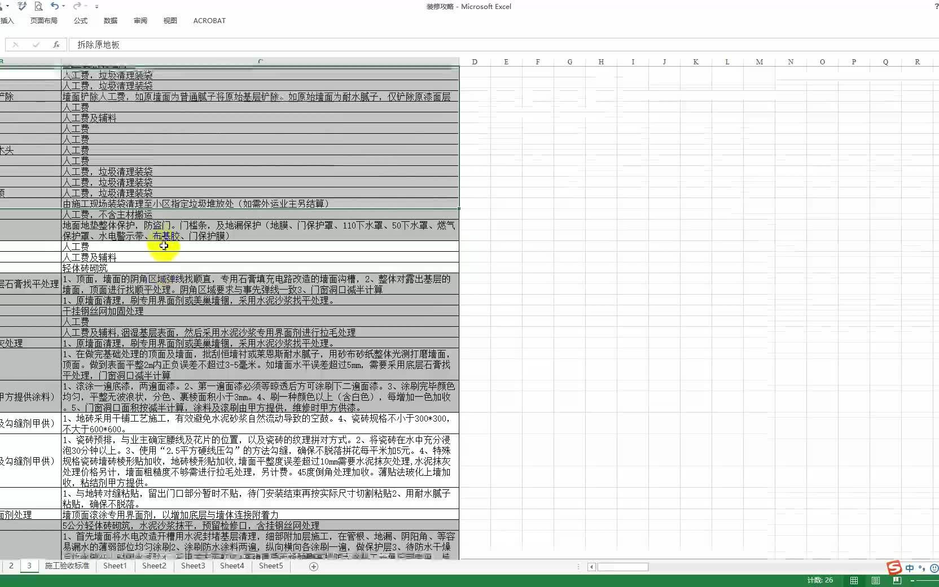Select column B cell ending 甲方提供涂料)
The width and height of the screenshot is (939, 587).
coord(30,397)
